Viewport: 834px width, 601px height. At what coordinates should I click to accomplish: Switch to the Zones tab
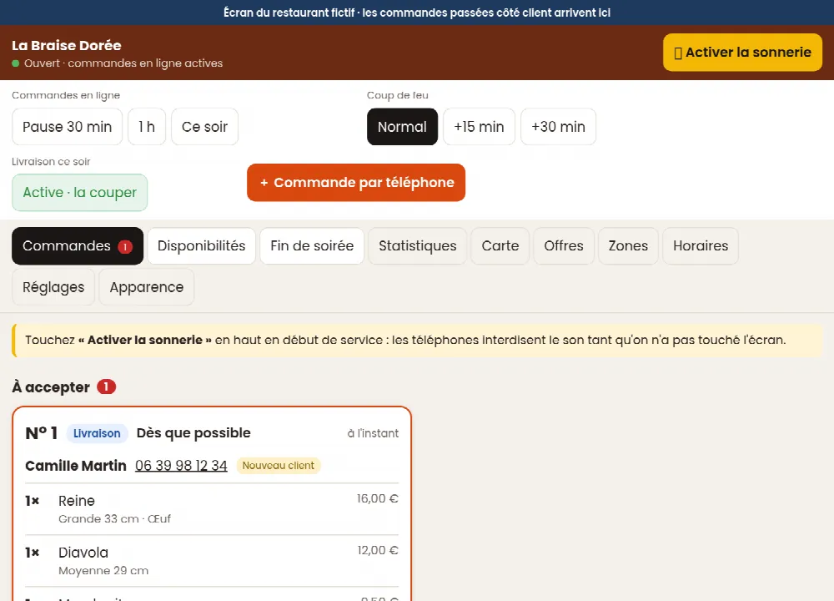click(x=628, y=246)
